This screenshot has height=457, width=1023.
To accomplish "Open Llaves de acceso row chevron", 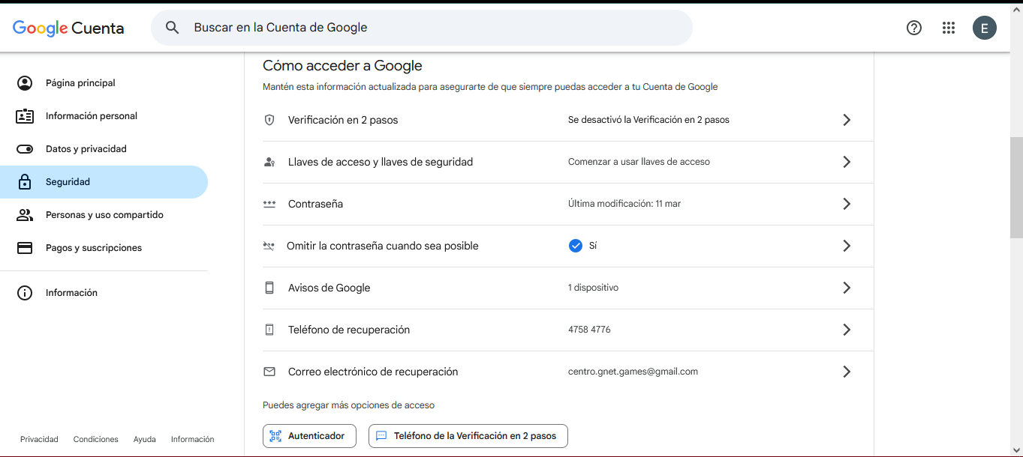I will pyautogui.click(x=847, y=162).
